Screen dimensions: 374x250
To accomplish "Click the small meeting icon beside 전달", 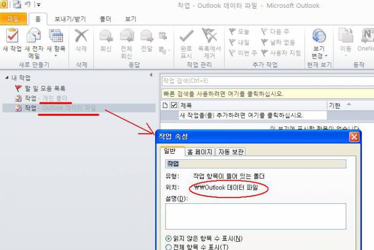I will [163, 36].
